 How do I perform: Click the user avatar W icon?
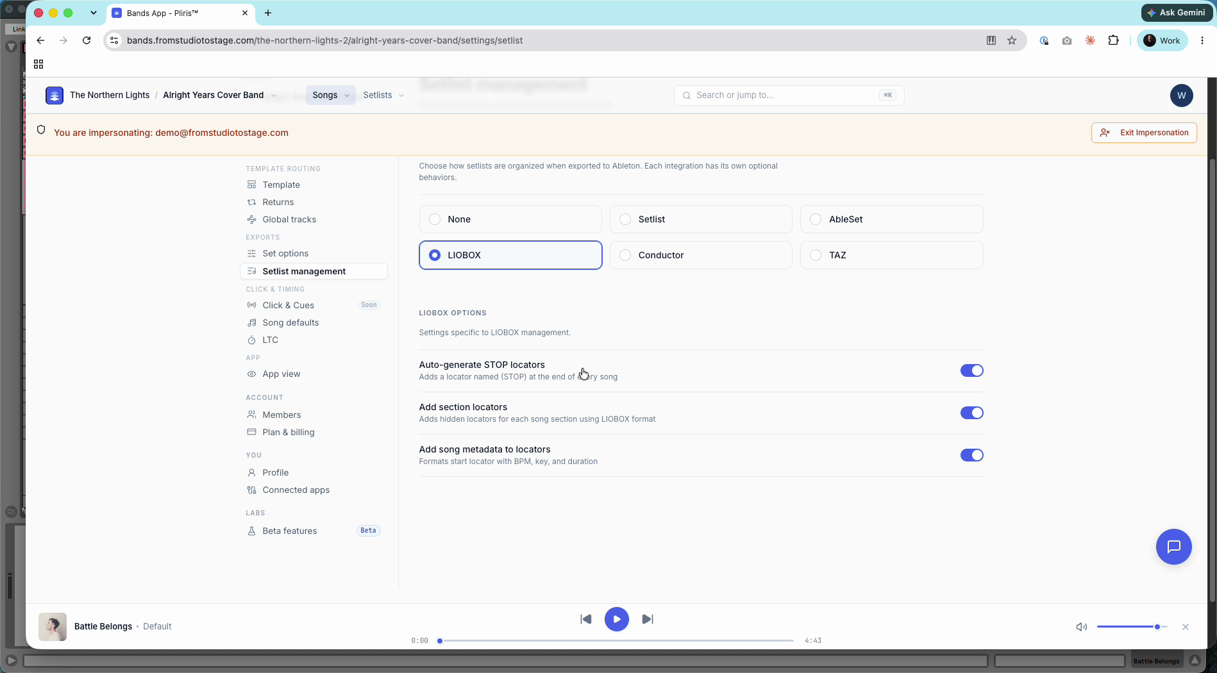point(1181,96)
